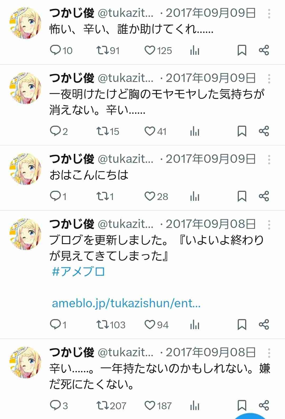Open the avatar on the おはこんにちは tweet
Image resolution: width=285 pixels, height=419 pixels.
point(25,169)
